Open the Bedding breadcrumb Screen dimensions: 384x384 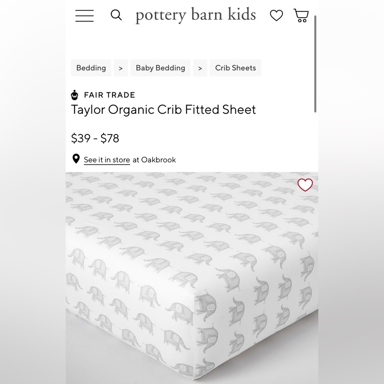point(91,68)
